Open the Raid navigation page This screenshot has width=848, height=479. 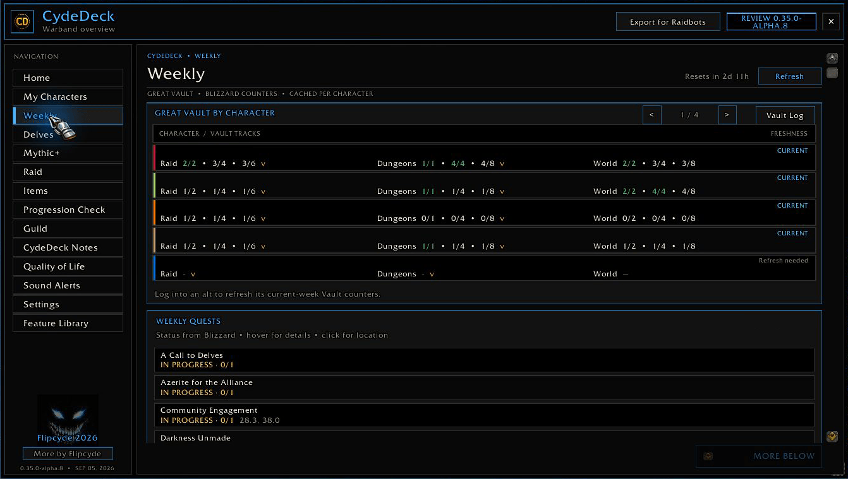68,172
